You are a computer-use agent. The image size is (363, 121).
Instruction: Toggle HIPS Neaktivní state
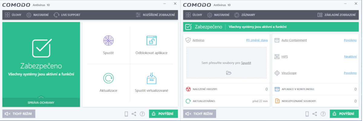pos(350,57)
